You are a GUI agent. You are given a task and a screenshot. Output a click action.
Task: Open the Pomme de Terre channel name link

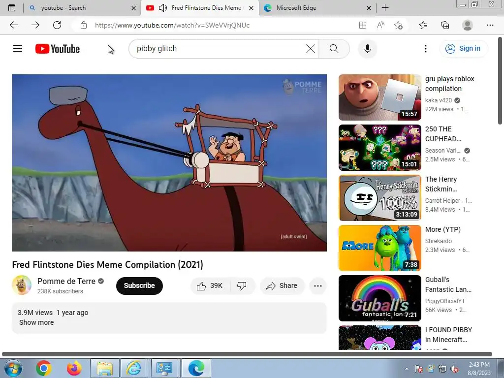(x=66, y=281)
